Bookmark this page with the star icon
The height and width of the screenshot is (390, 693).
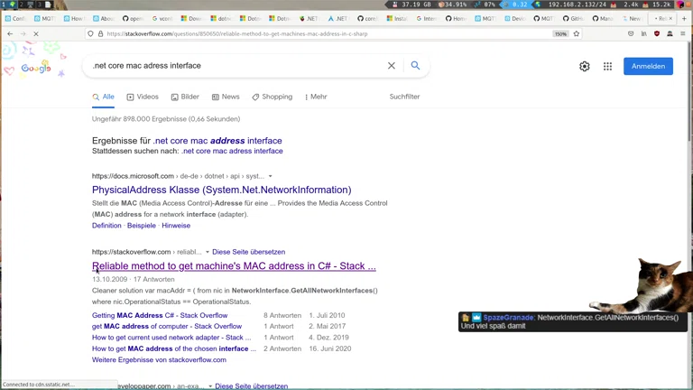(x=577, y=33)
